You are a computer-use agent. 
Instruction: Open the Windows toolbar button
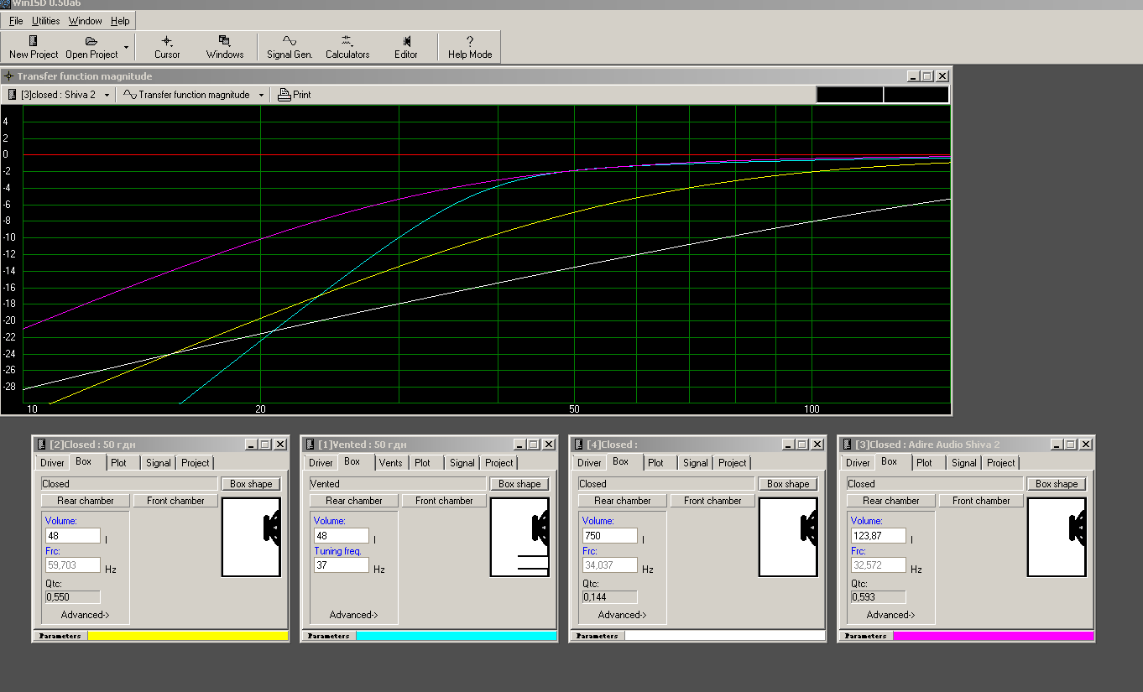(225, 41)
